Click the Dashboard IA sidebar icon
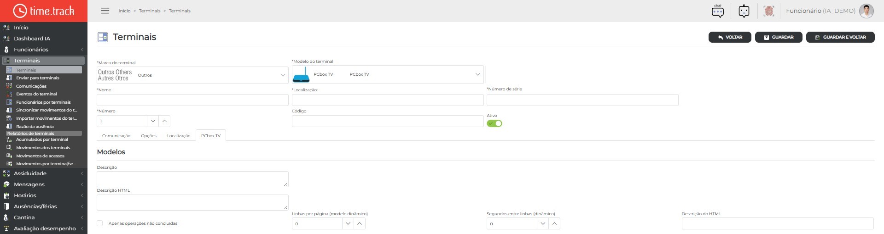The height and width of the screenshot is (234, 884). 6,39
